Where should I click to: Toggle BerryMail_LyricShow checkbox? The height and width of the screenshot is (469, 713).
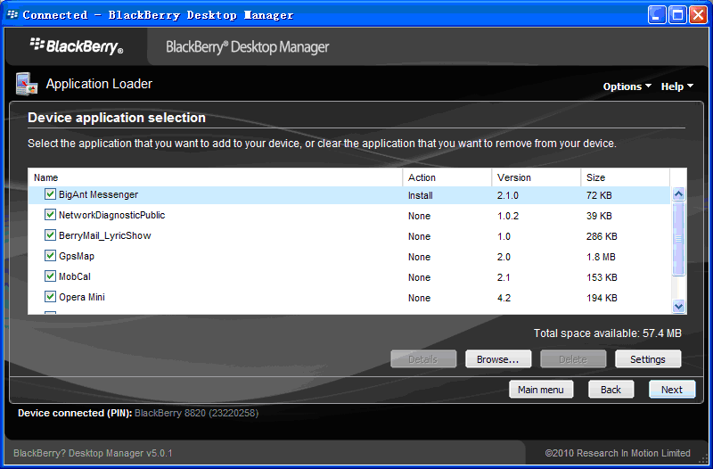pyautogui.click(x=50, y=235)
